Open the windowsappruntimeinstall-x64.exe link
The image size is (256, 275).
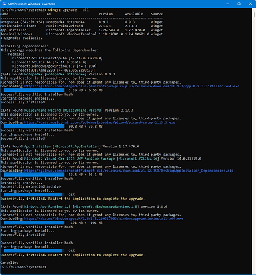(x=104, y=219)
